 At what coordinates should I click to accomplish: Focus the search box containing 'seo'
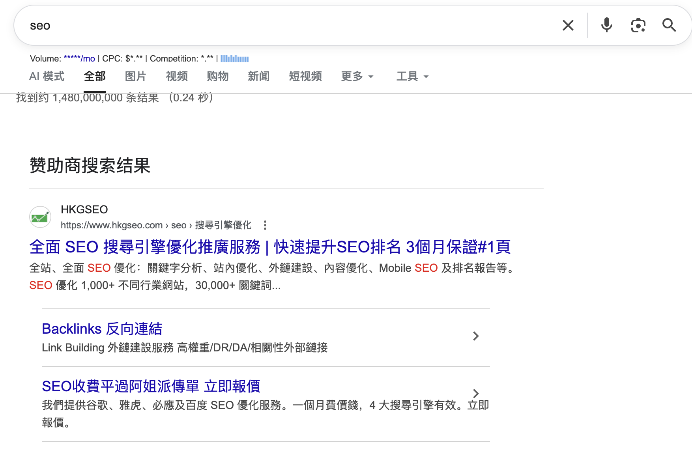pyautogui.click(x=292, y=26)
